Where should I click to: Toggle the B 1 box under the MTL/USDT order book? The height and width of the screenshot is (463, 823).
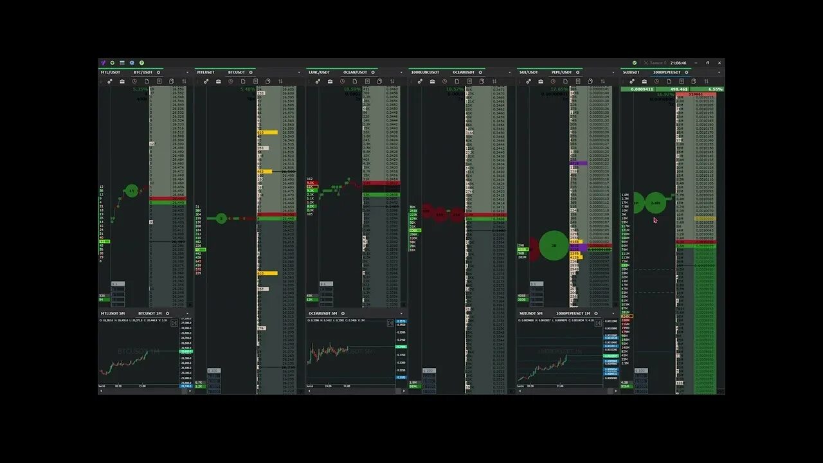(x=118, y=284)
